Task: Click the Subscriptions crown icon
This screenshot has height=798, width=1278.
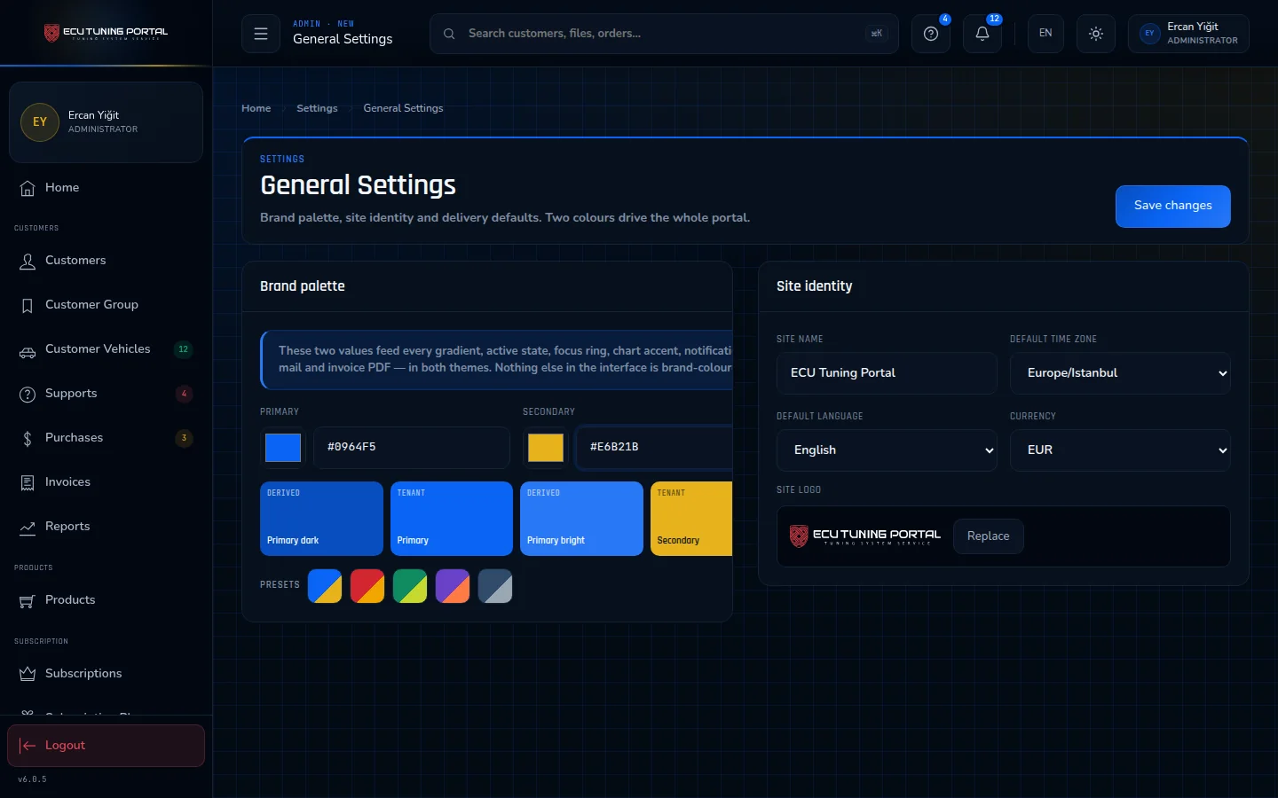Action: click(x=28, y=674)
